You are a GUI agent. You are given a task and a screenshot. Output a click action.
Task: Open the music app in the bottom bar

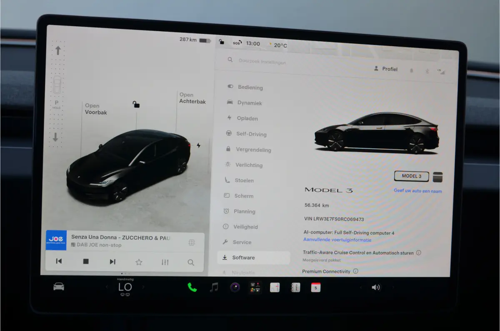(x=214, y=287)
